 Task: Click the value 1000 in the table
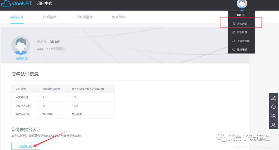tap(75, 106)
